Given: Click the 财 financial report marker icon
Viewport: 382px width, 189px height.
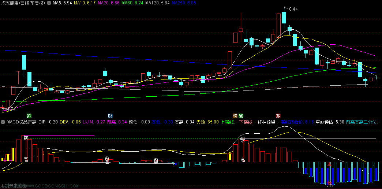Looking at the screenshot, I should (111, 116).
